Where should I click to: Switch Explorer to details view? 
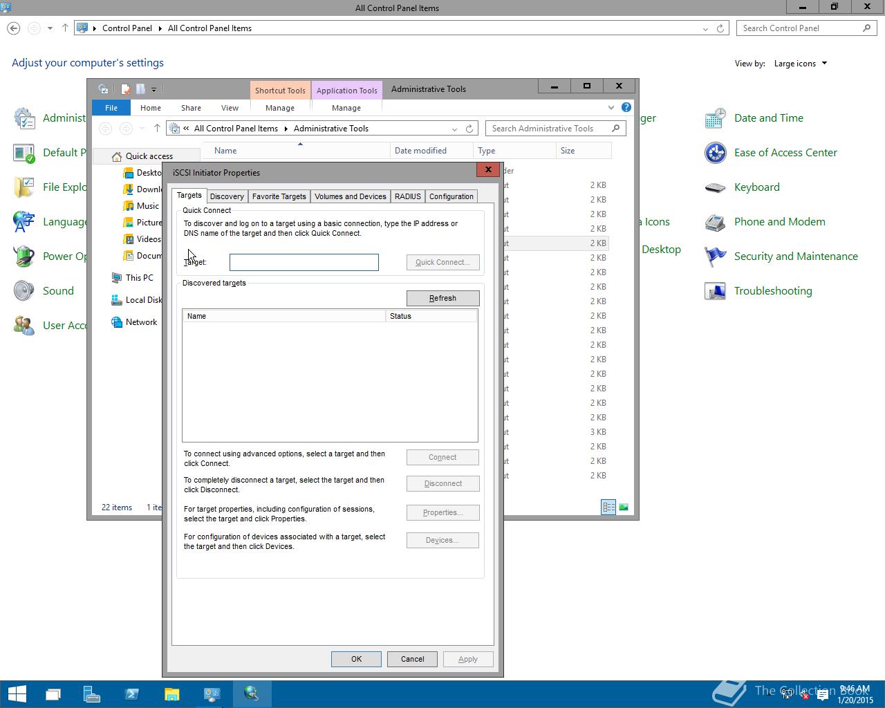tap(608, 507)
